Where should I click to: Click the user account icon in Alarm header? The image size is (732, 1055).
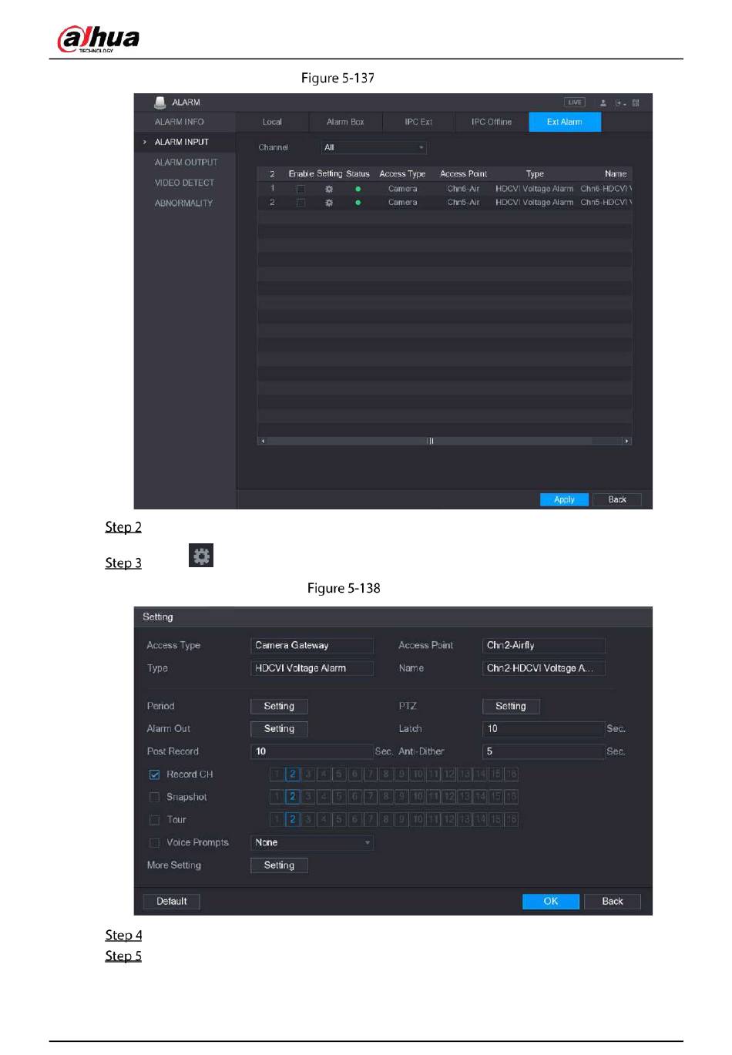603,102
